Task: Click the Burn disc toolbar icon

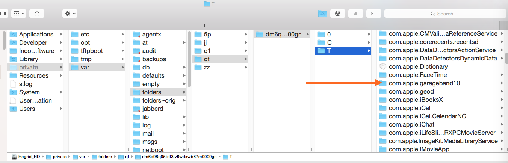Action: pos(337,14)
